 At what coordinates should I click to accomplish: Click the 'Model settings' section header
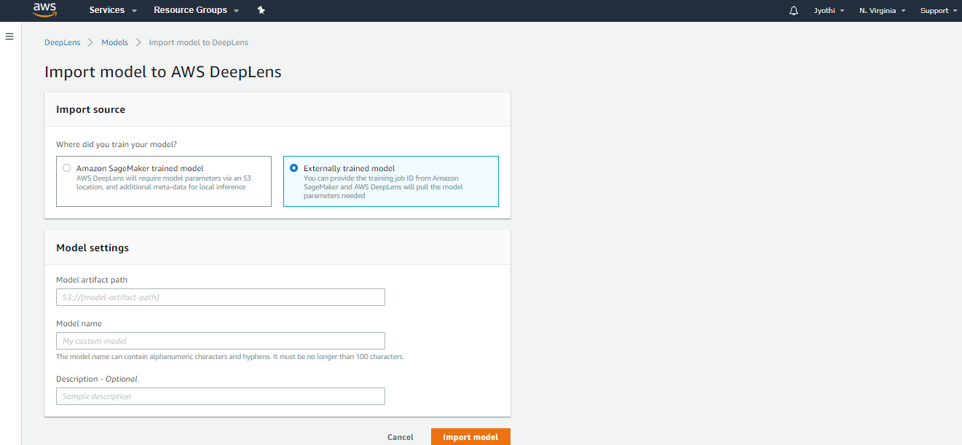92,248
